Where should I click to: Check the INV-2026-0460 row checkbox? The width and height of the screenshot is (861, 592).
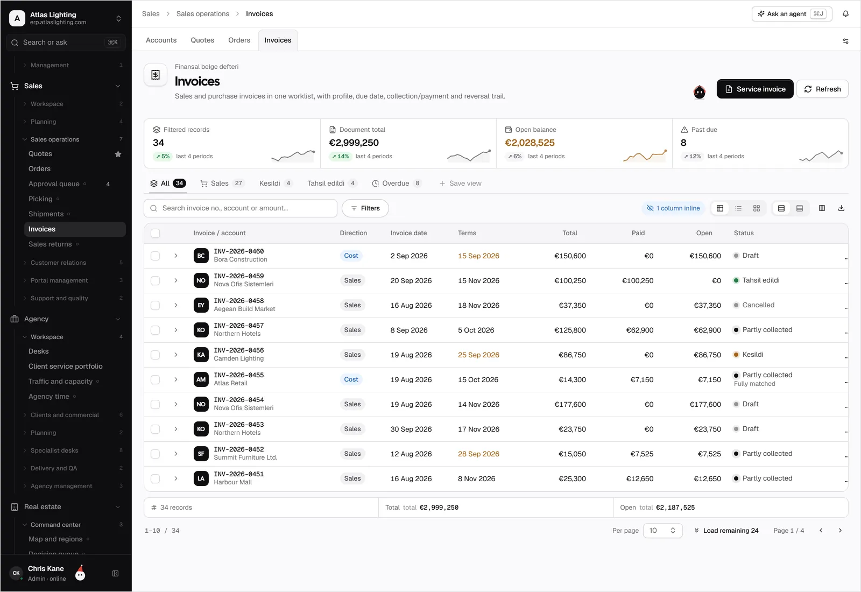click(155, 256)
